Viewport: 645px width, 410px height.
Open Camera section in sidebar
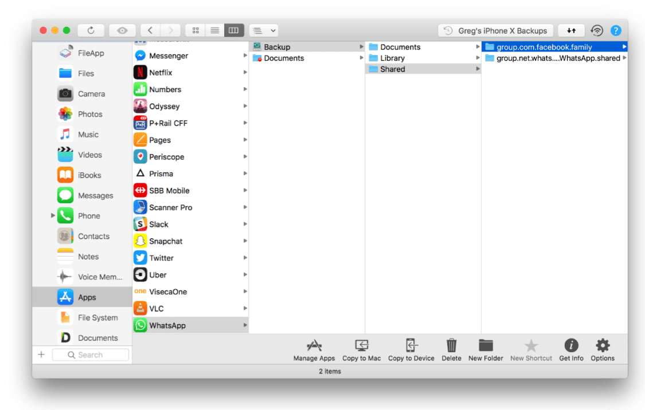point(82,94)
